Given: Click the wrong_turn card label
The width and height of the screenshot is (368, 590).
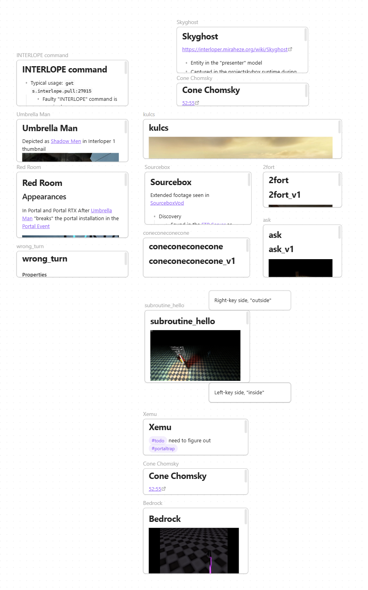Looking at the screenshot, I should coord(30,247).
